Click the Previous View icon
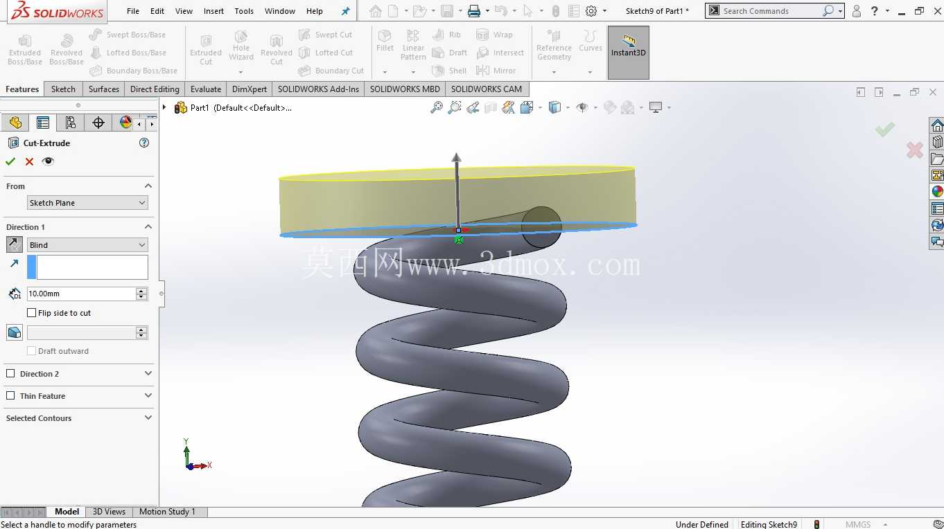The height and width of the screenshot is (529, 944). 473,107
